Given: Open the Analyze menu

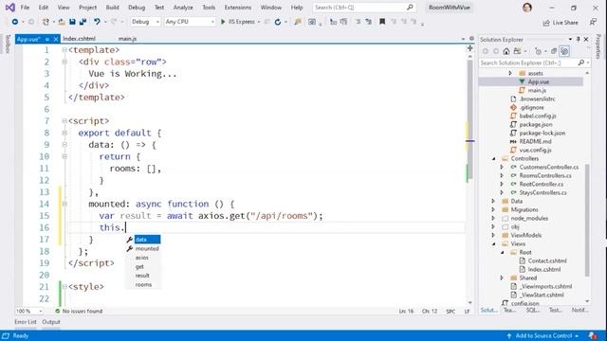Looking at the screenshot, I should click(183, 8).
